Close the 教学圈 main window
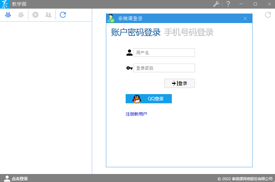The height and width of the screenshot is (182, 275). pyautogui.click(x=269, y=4)
